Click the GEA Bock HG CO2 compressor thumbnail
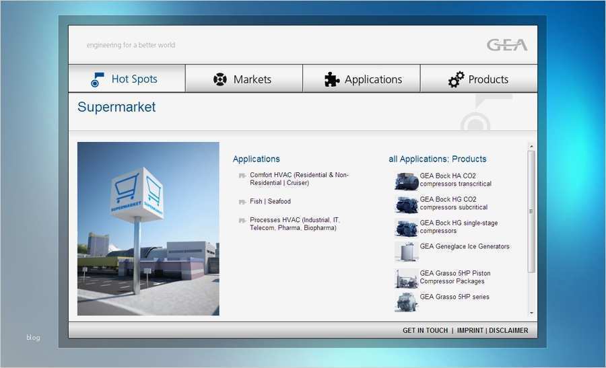 click(x=406, y=205)
